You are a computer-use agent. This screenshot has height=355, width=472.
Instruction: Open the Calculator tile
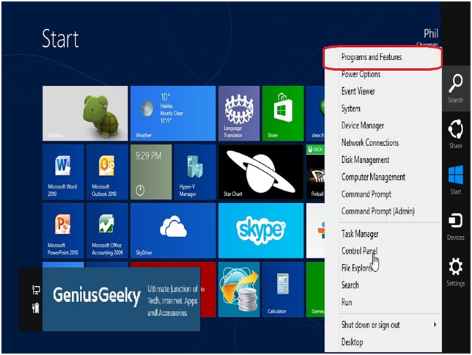[x=283, y=289]
